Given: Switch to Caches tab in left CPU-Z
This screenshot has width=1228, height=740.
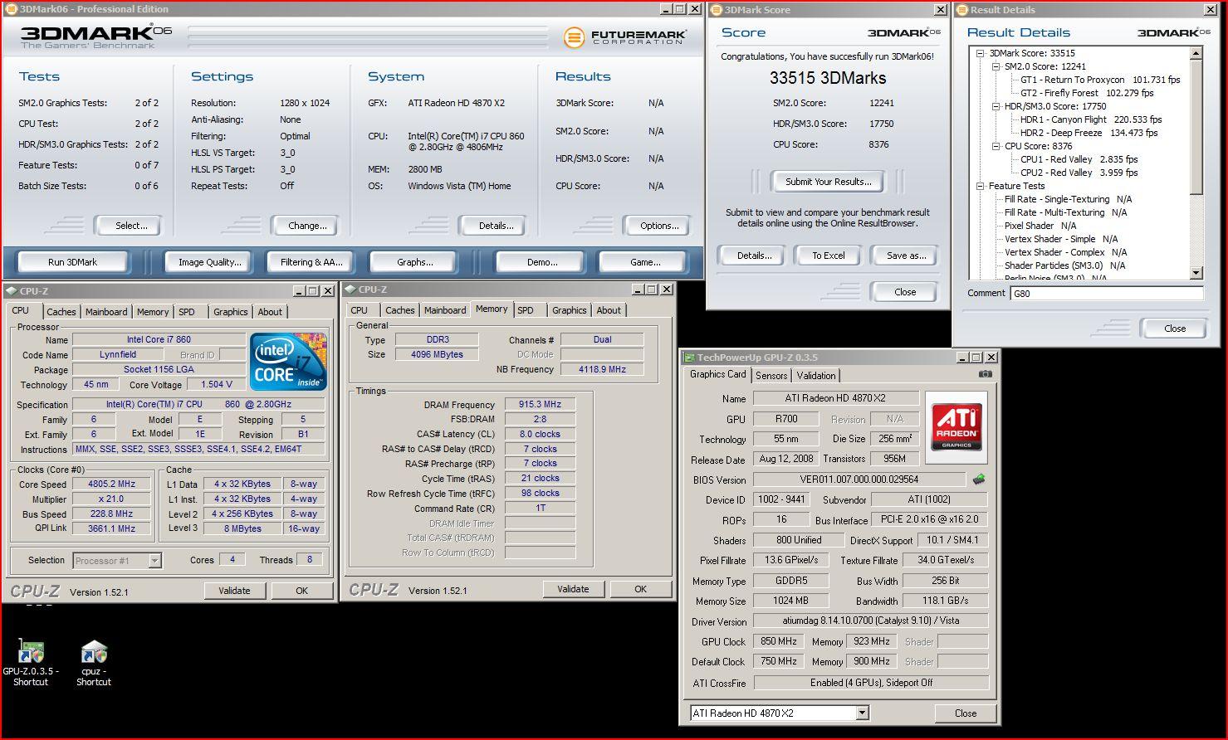Looking at the screenshot, I should (x=61, y=312).
